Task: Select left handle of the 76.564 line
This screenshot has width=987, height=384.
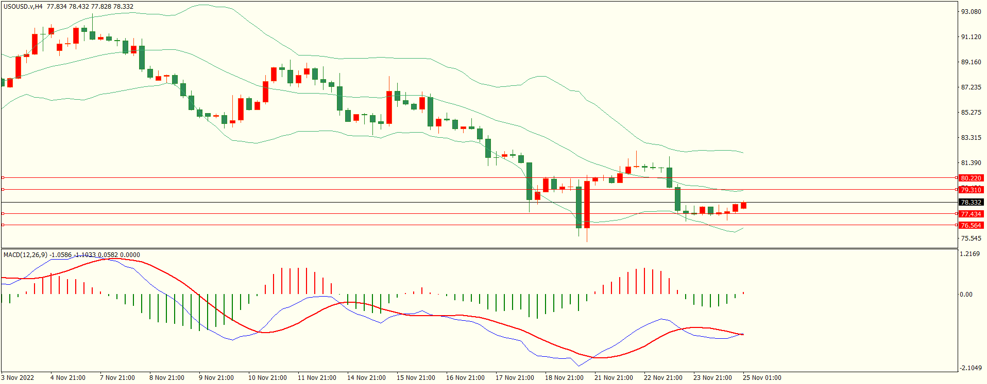Action: 3,225
